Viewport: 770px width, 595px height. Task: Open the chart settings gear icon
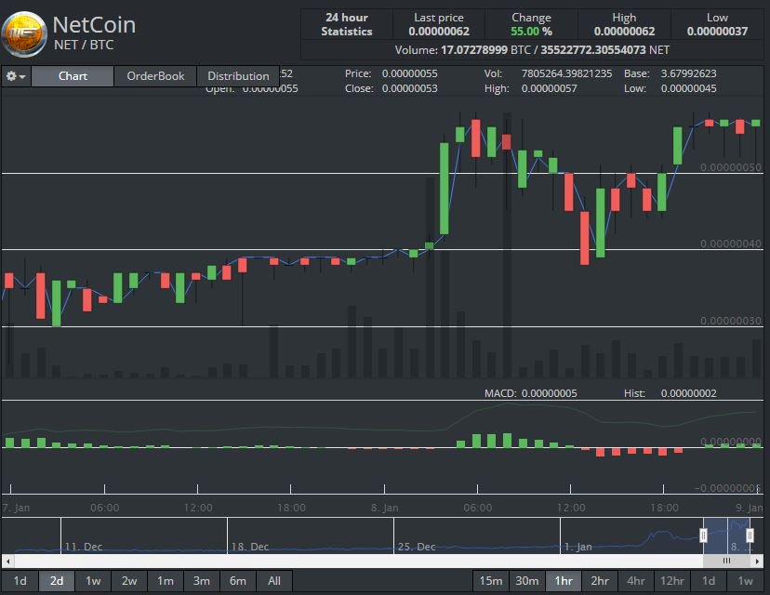pyautogui.click(x=9, y=75)
